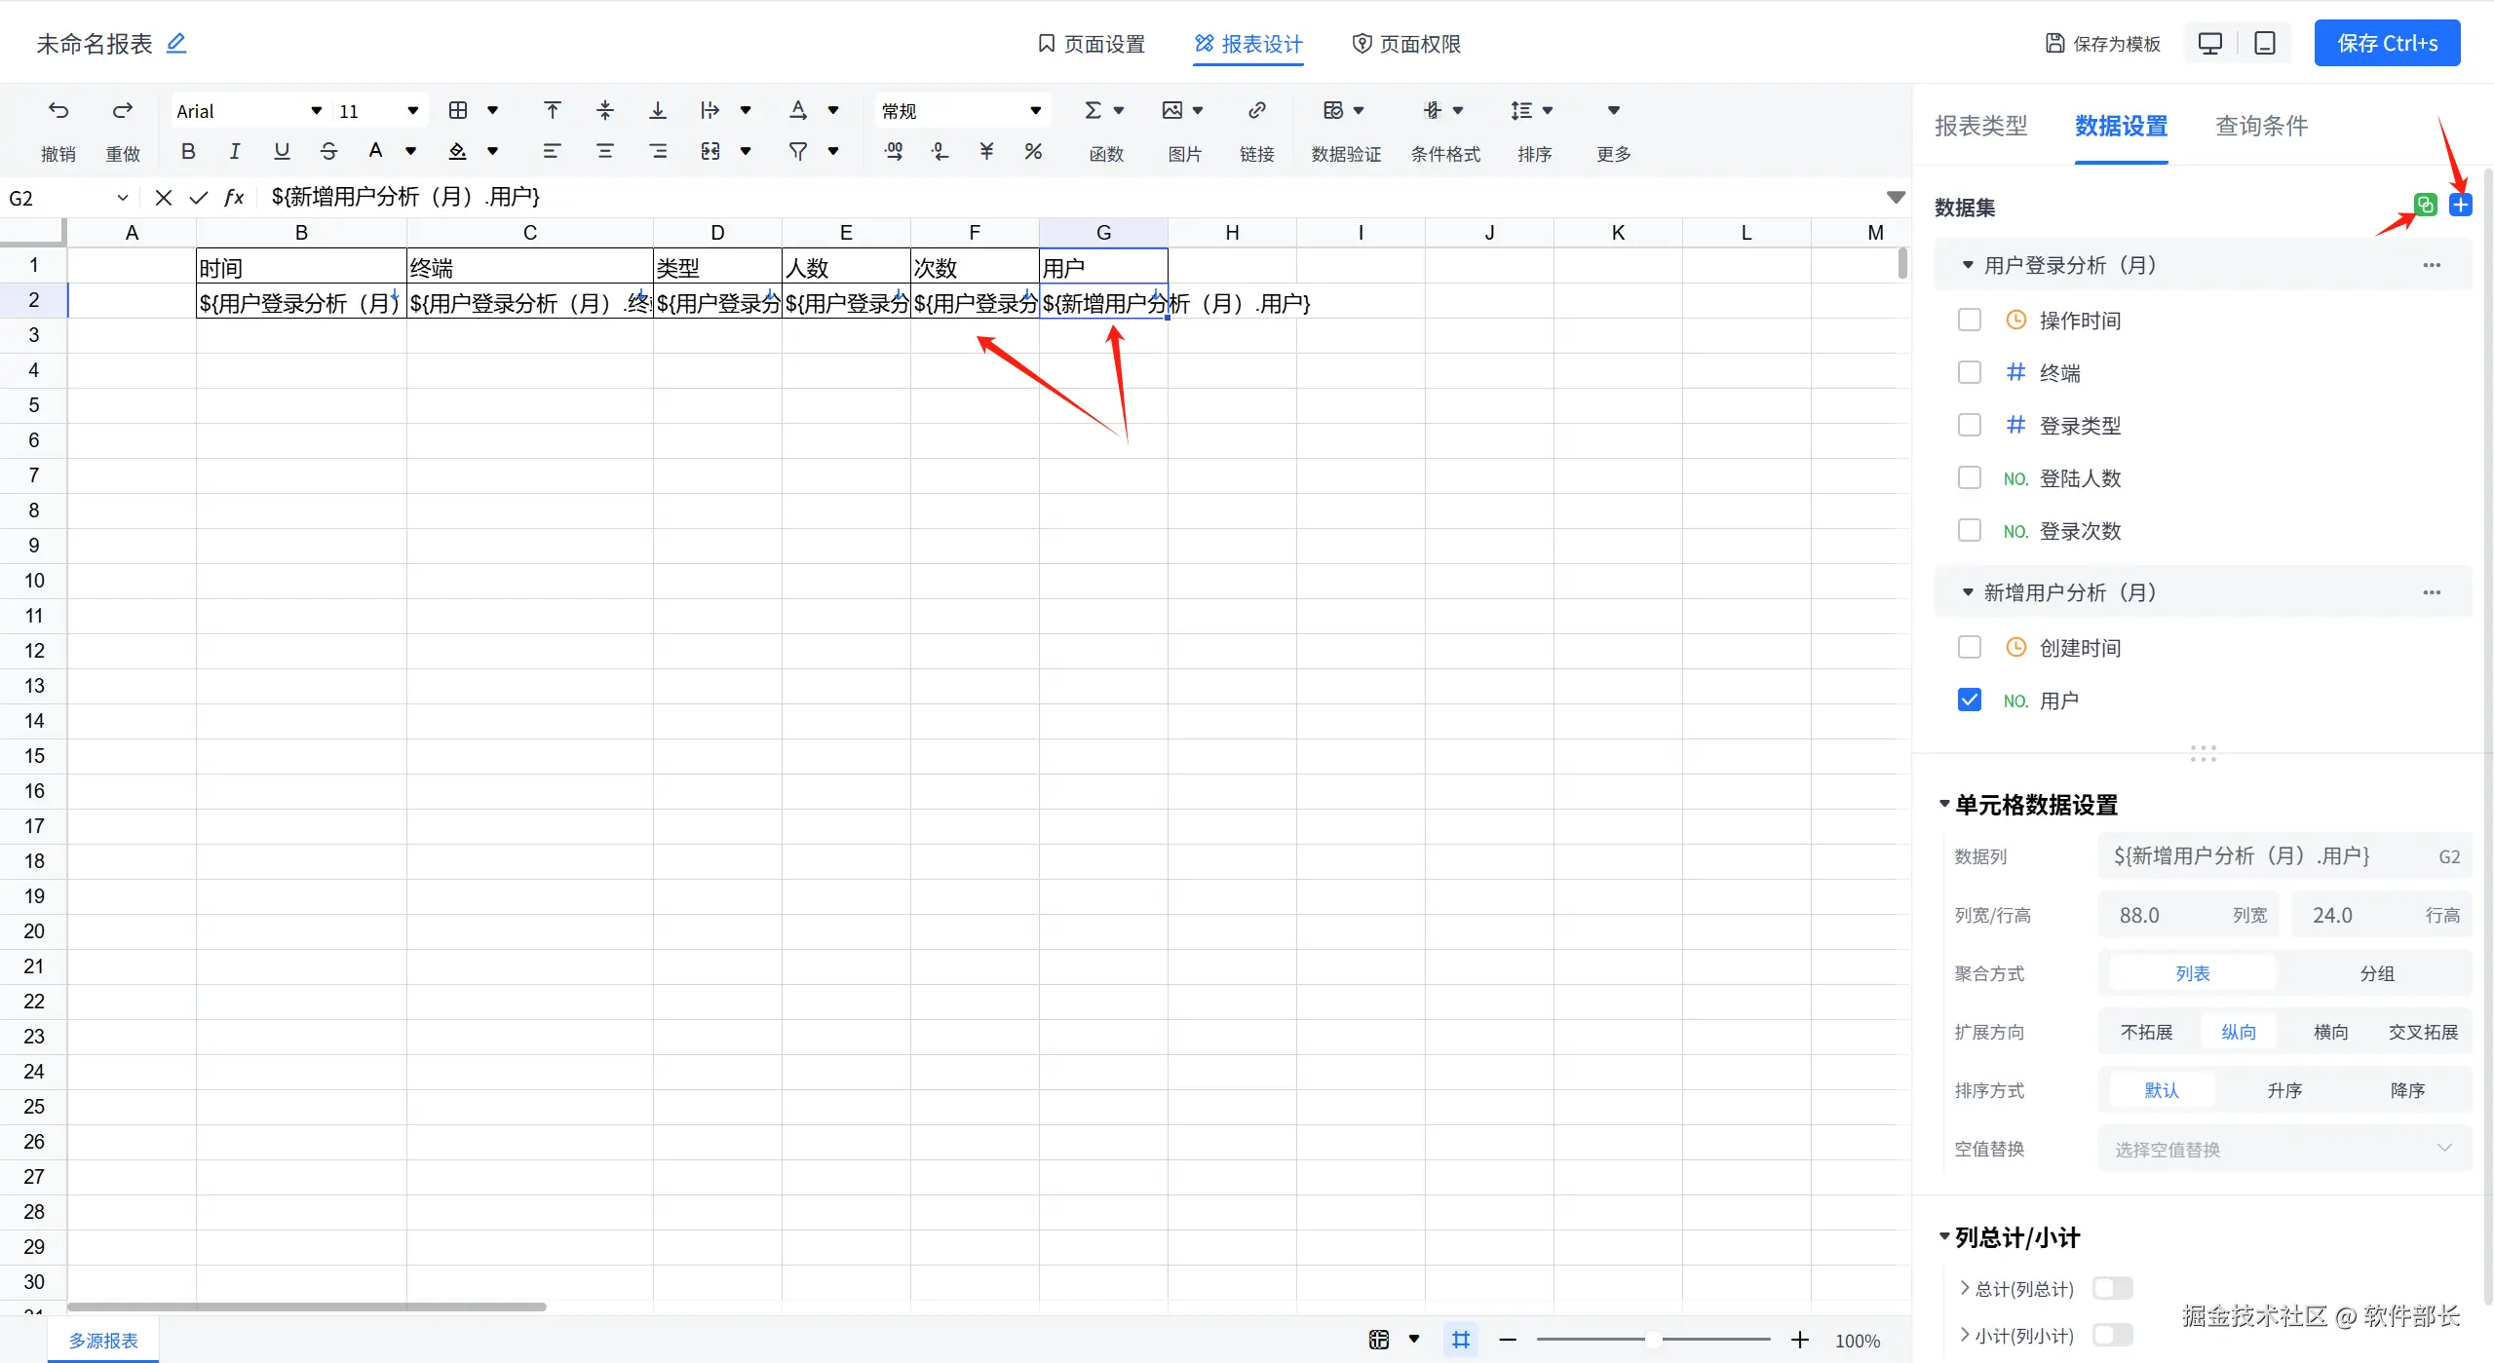The height and width of the screenshot is (1363, 2494).
Task: Switch to mobile preview icon
Action: tap(2265, 43)
